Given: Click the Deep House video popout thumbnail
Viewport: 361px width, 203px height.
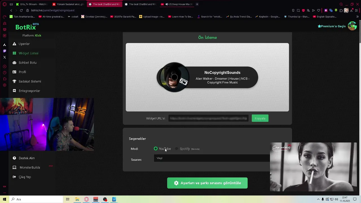Looking at the screenshot, I should pos(313,167).
